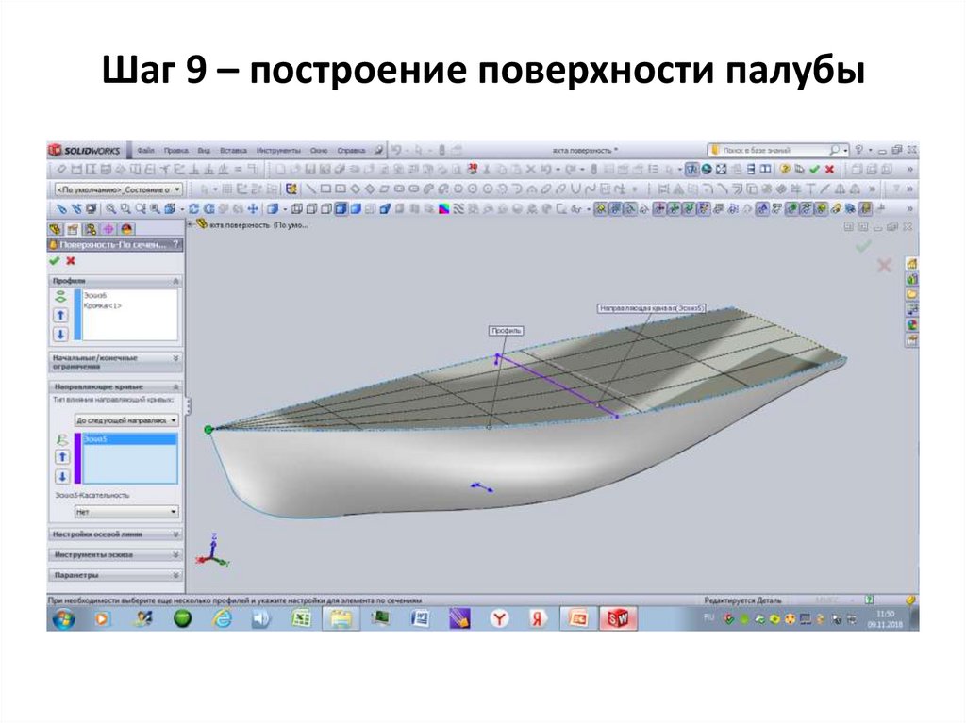The width and height of the screenshot is (966, 723).
Task: Click the viewport confirmation corner checkmark
Action: point(864,246)
